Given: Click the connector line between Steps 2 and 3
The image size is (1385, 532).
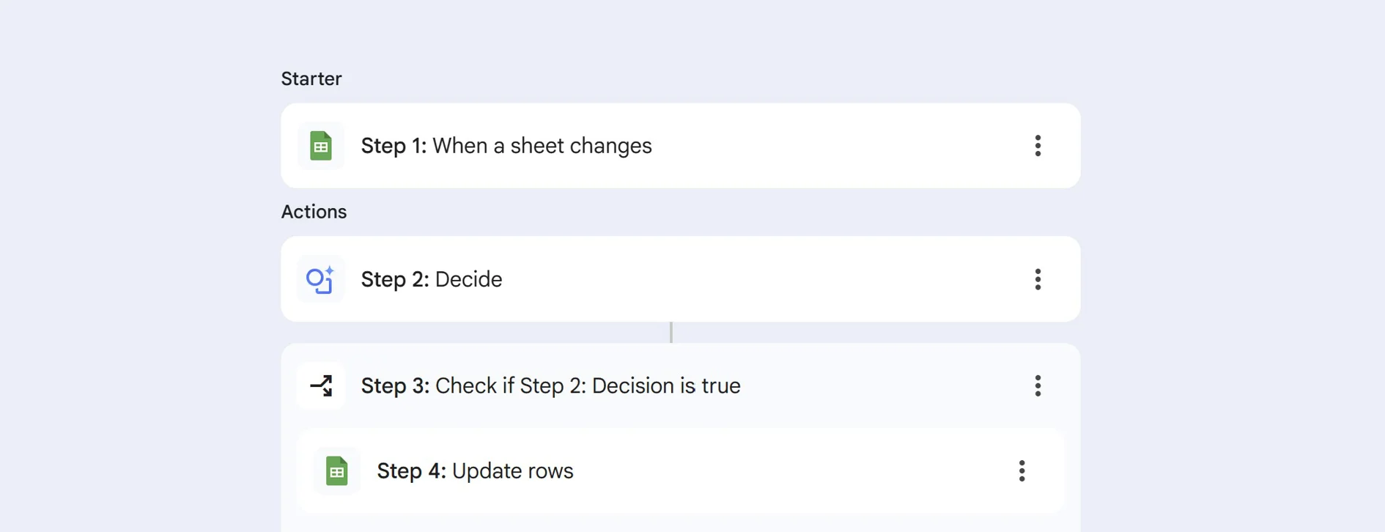Looking at the screenshot, I should coord(671,333).
